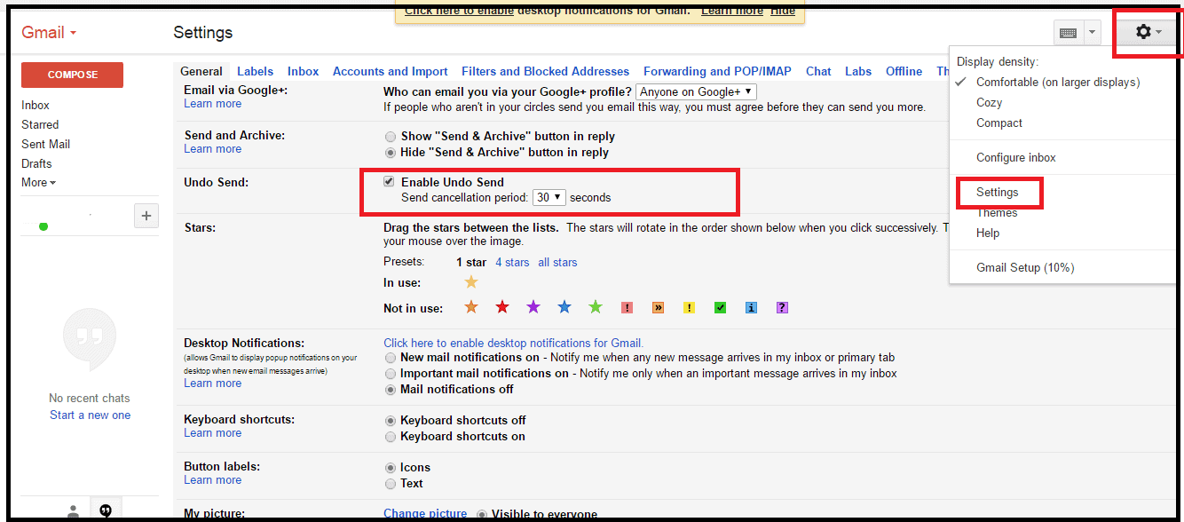Select the purple question mark icon
The height and width of the screenshot is (522, 1184).
pyautogui.click(x=782, y=308)
